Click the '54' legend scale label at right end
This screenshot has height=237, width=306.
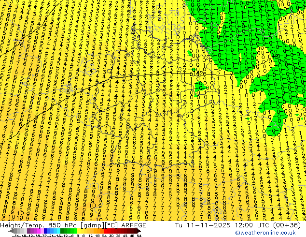pos(139,236)
